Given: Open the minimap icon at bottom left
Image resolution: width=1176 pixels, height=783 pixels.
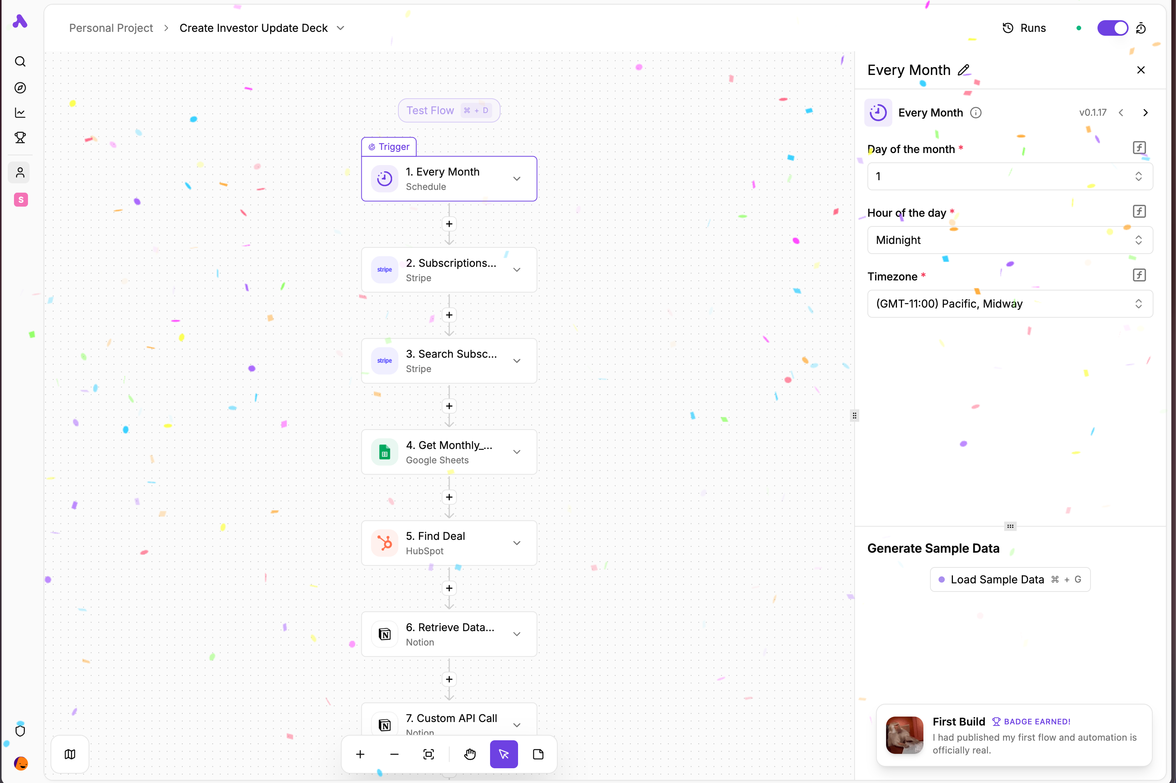Looking at the screenshot, I should 70,754.
